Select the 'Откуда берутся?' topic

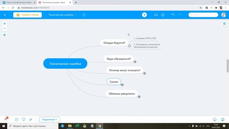[x=114, y=43]
